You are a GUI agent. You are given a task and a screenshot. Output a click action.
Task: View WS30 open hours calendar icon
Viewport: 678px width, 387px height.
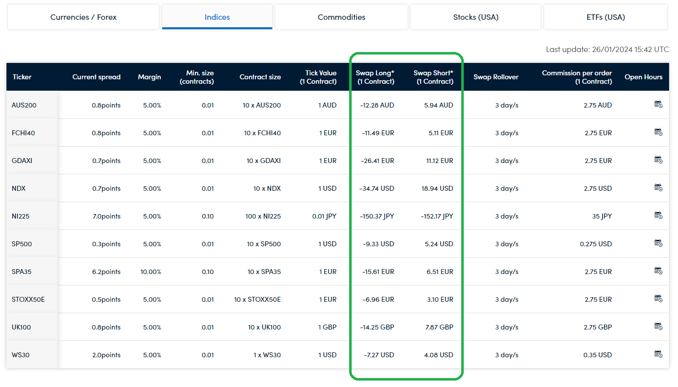[x=658, y=354]
